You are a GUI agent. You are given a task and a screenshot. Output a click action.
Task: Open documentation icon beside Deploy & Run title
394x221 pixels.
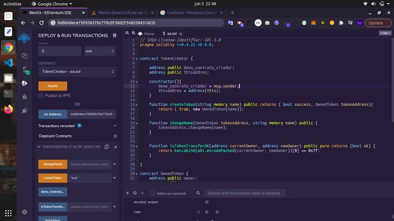115,36
